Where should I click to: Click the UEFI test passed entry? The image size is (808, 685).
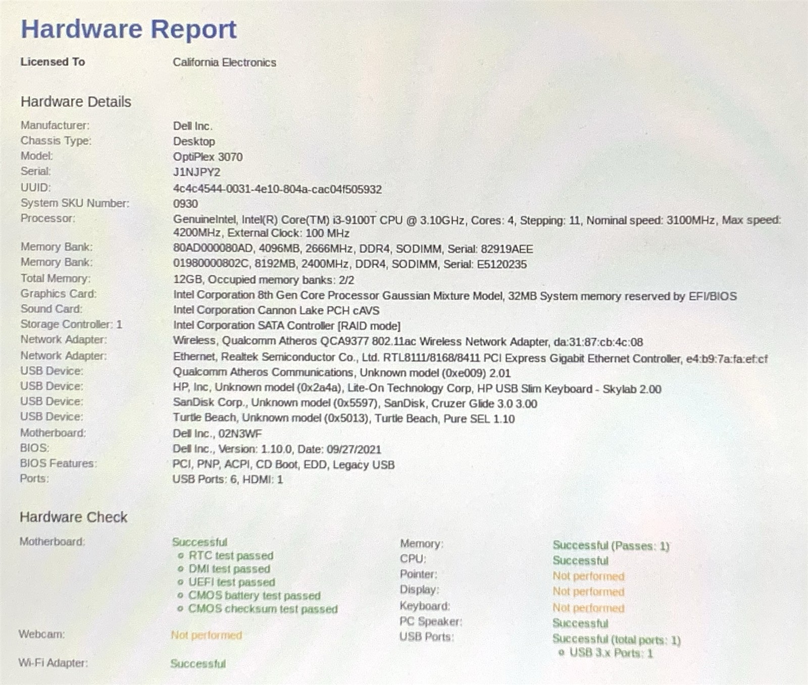pyautogui.click(x=232, y=582)
